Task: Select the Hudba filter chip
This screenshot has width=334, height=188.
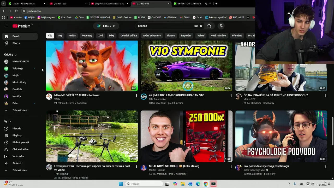Action: click(72, 36)
